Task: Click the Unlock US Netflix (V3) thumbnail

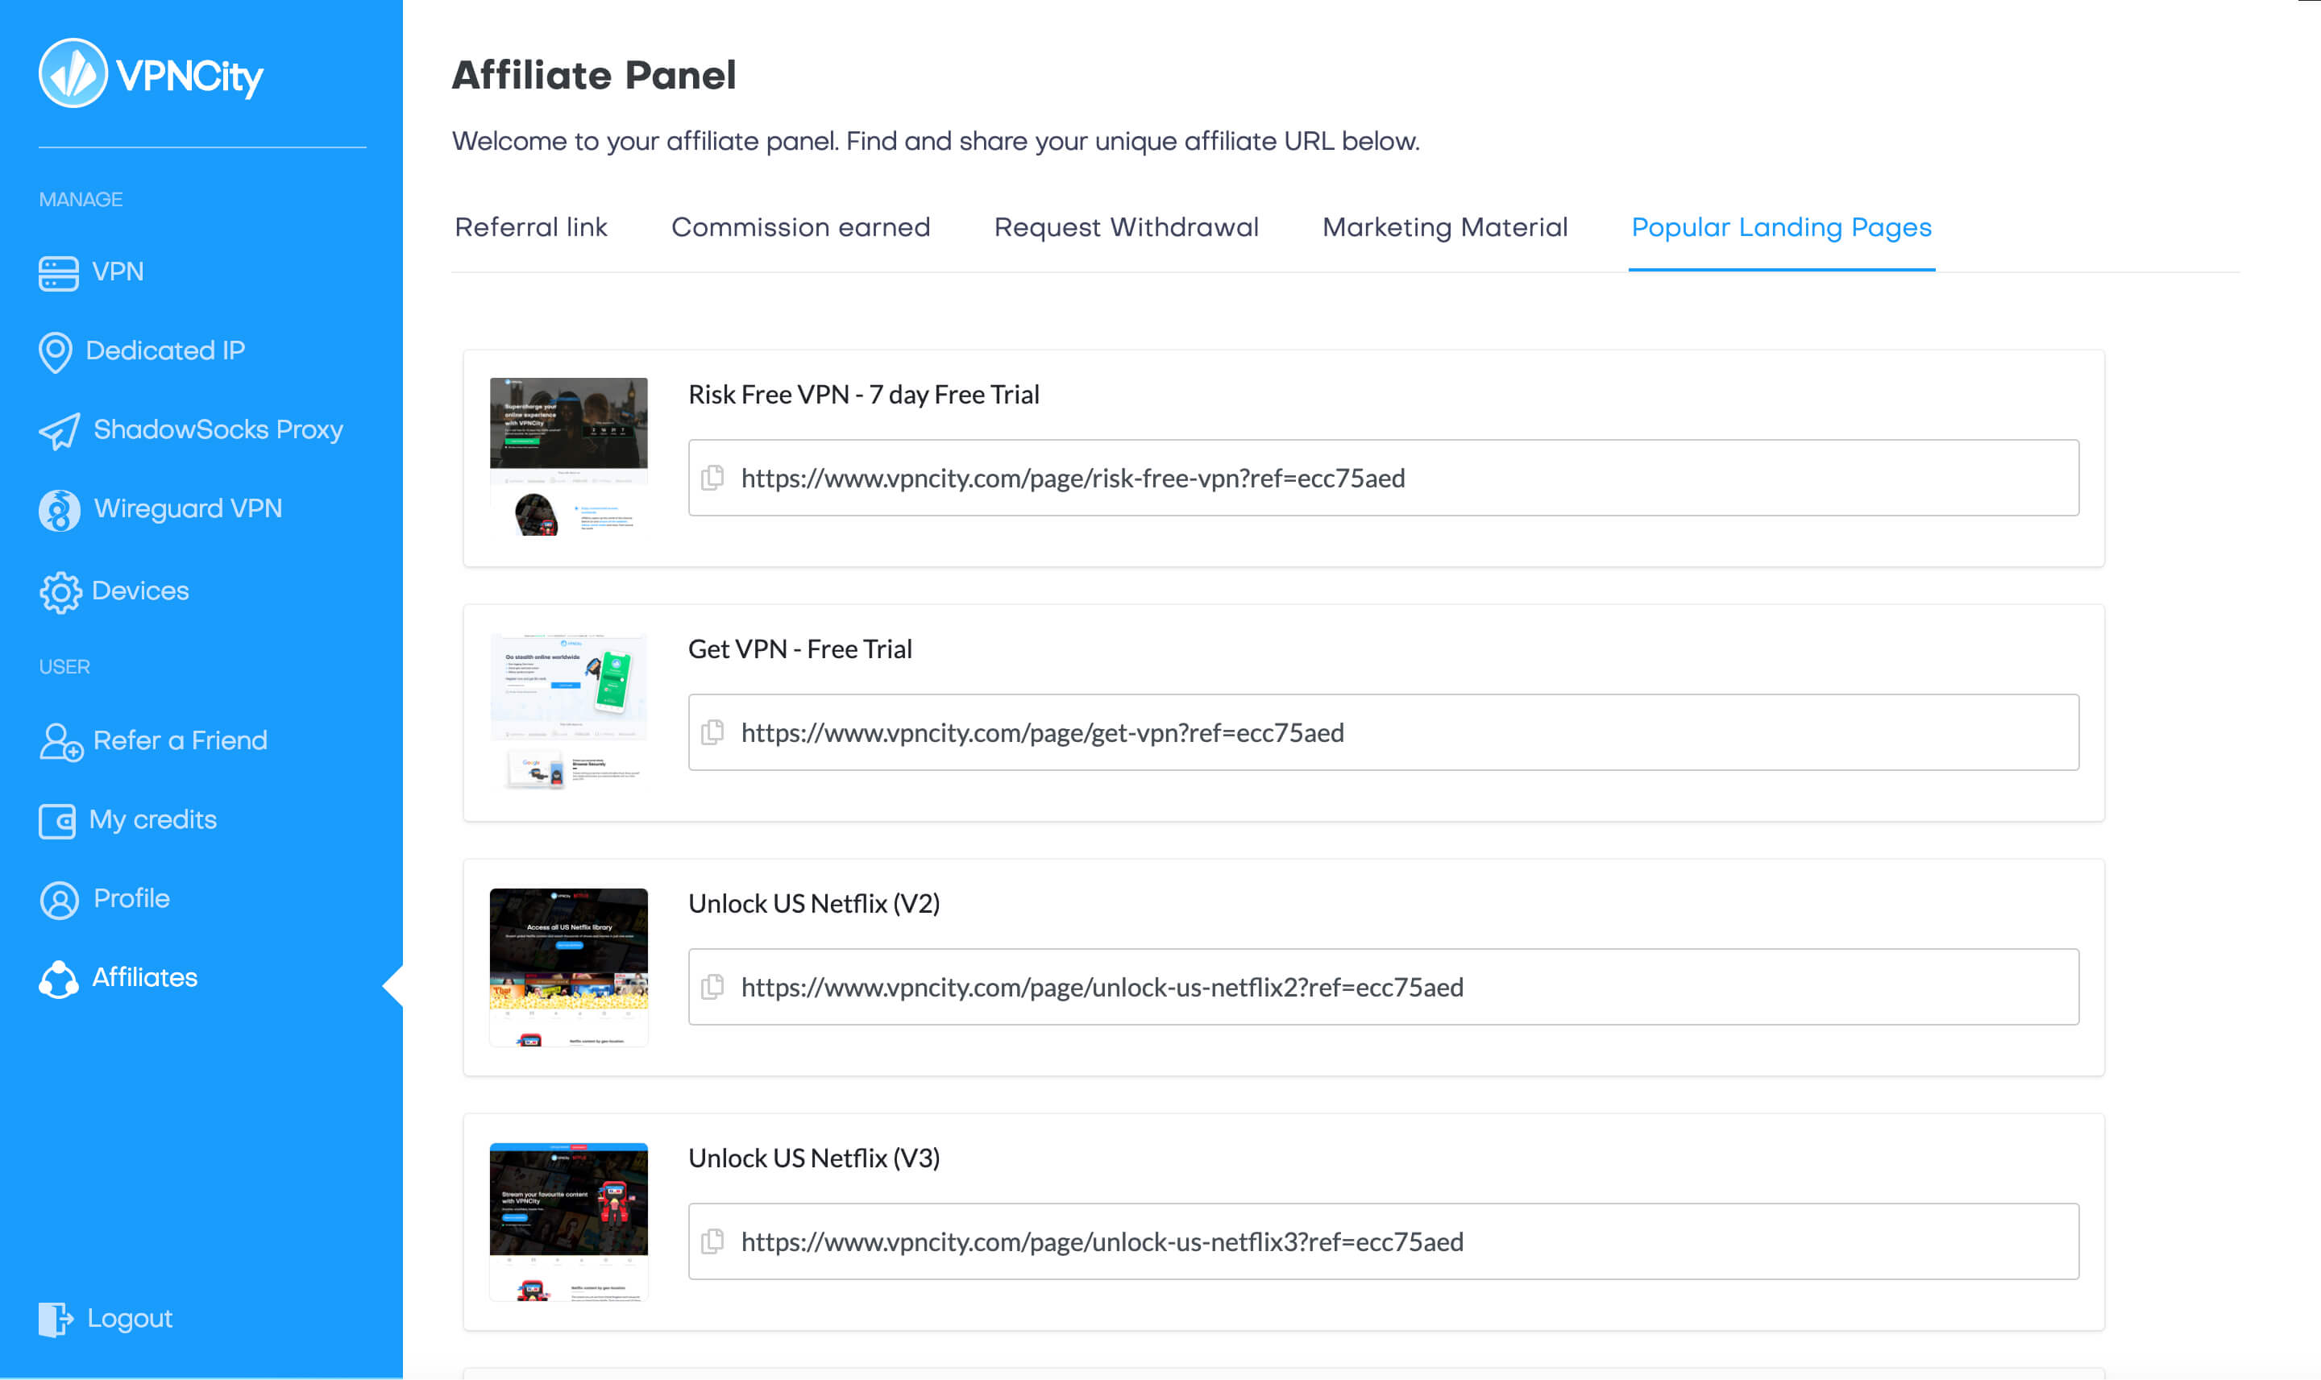Action: point(568,1222)
